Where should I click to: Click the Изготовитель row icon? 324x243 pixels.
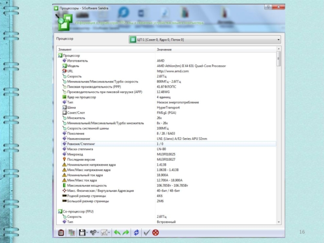pos(64,61)
